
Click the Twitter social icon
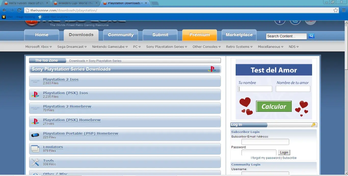(295, 21)
